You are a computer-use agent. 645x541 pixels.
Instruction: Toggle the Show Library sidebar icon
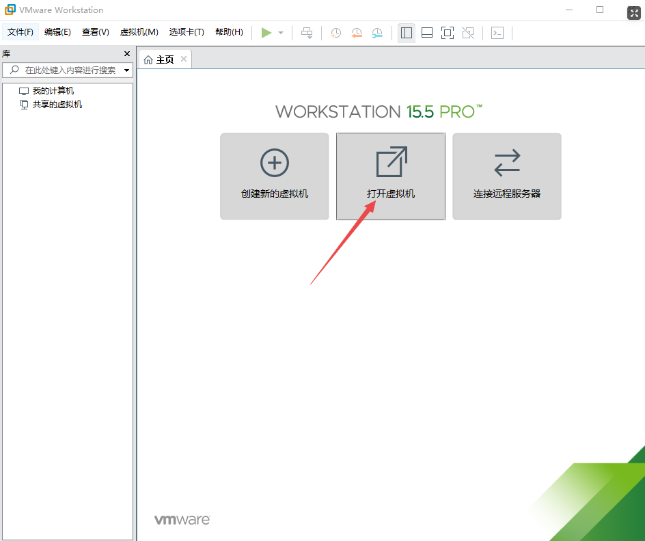pos(407,33)
